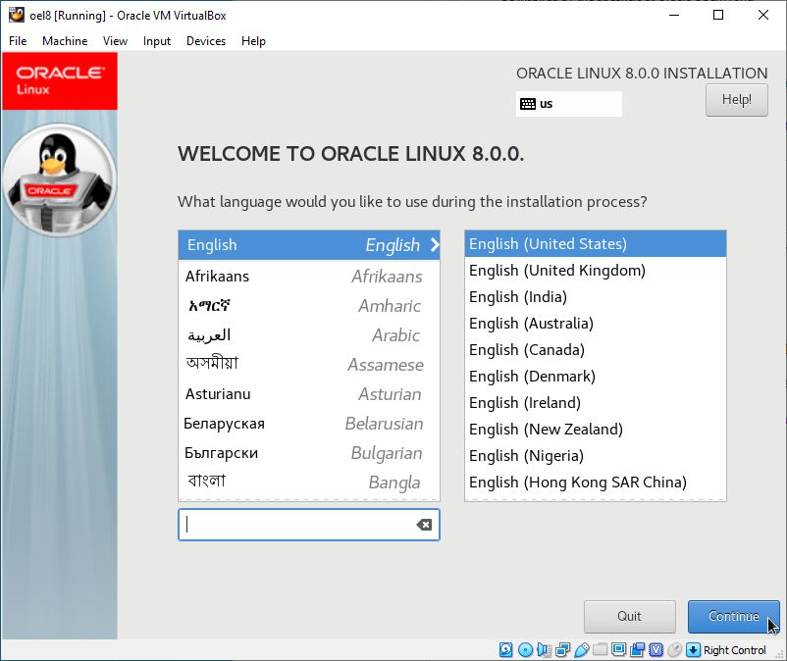Click the optical disc status icon
787x661 pixels.
pos(525,650)
